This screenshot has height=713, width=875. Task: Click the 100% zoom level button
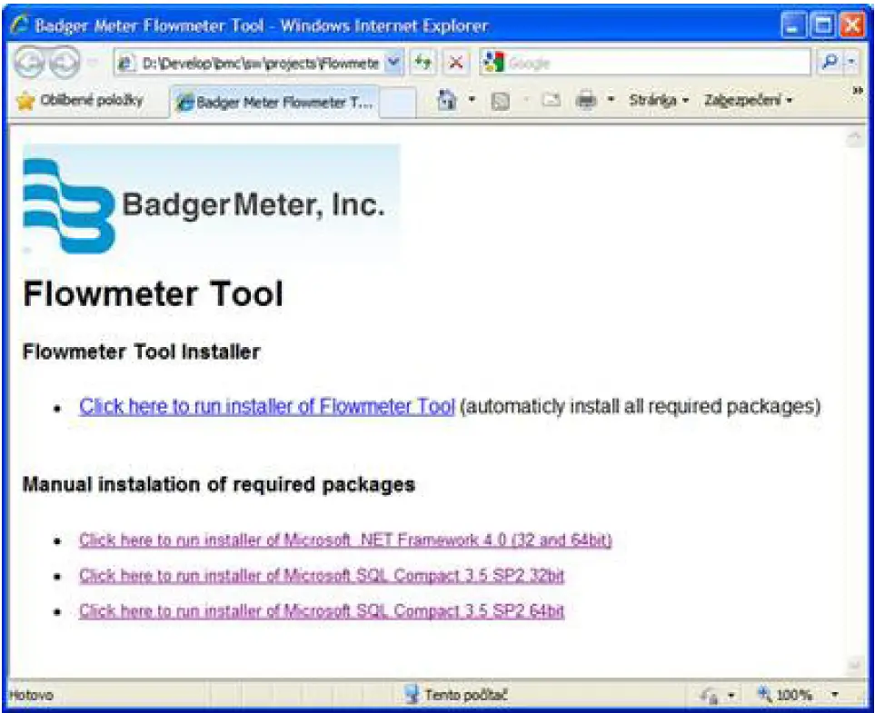coord(785,695)
